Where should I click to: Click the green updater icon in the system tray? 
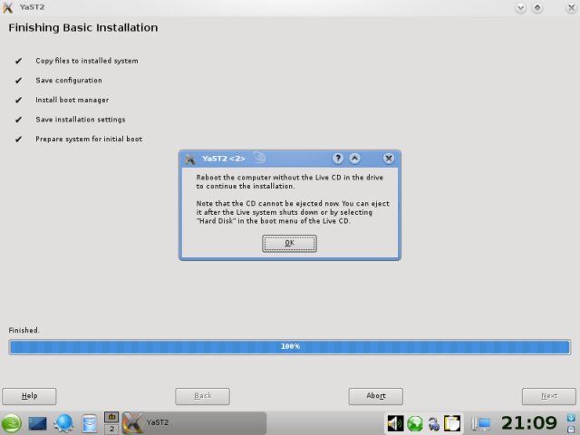pyautogui.click(x=415, y=423)
